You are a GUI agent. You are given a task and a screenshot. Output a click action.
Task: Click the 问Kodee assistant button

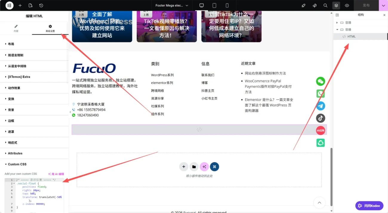(369, 206)
